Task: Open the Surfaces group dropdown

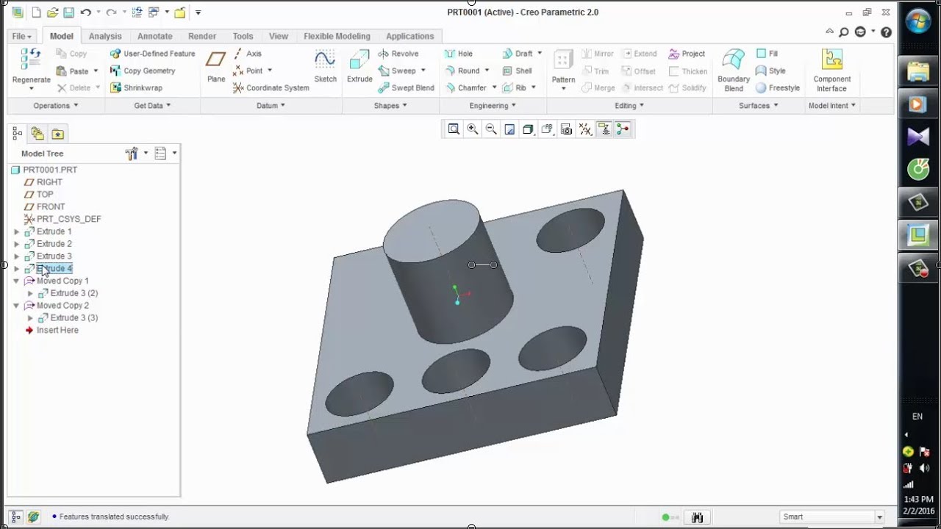Action: click(x=758, y=106)
